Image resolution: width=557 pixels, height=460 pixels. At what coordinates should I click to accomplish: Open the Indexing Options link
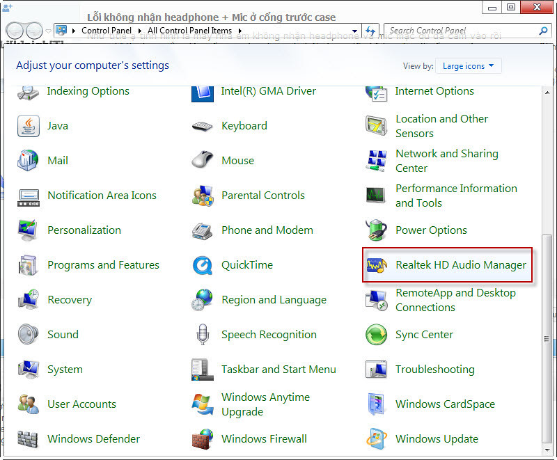click(x=88, y=91)
